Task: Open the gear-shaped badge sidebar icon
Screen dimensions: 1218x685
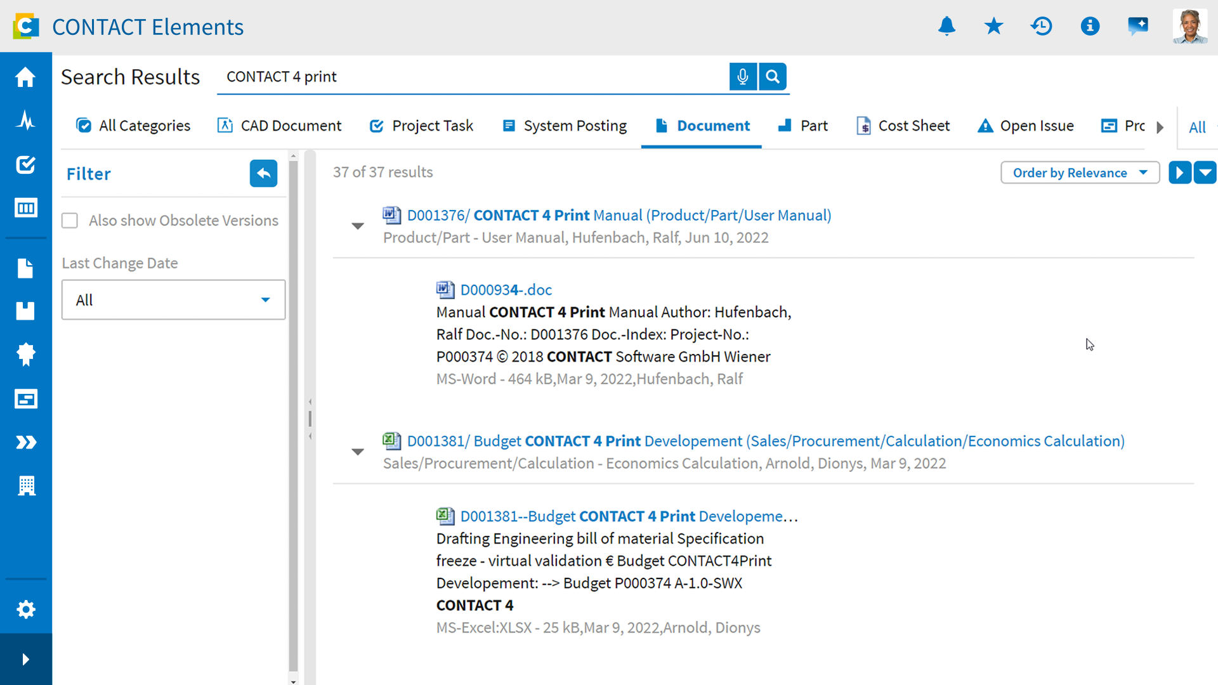Action: click(25, 354)
